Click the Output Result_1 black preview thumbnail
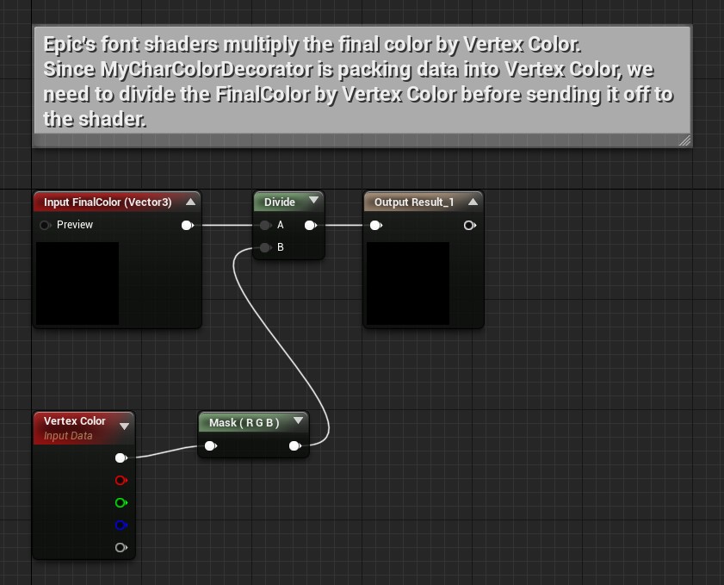This screenshot has width=724, height=585. point(408,283)
